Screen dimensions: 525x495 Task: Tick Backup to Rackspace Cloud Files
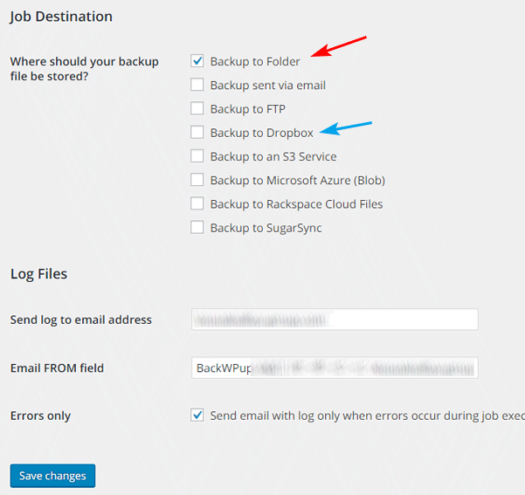(197, 203)
